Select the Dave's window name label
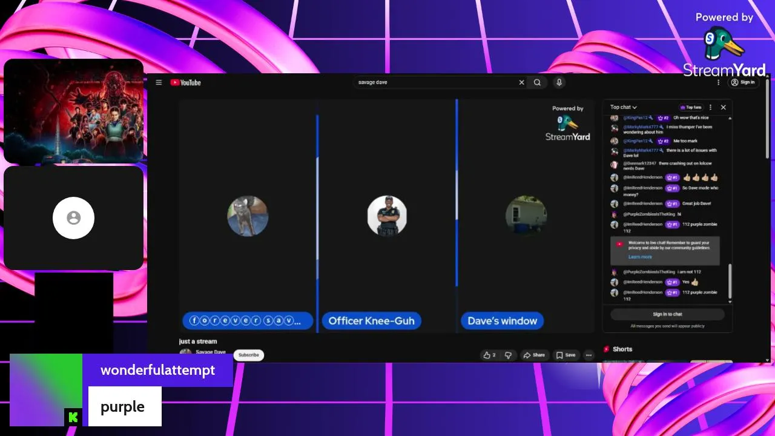The image size is (775, 436). coord(502,321)
